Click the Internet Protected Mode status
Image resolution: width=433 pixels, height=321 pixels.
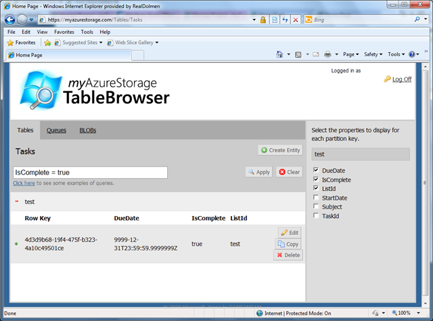[x=294, y=313]
